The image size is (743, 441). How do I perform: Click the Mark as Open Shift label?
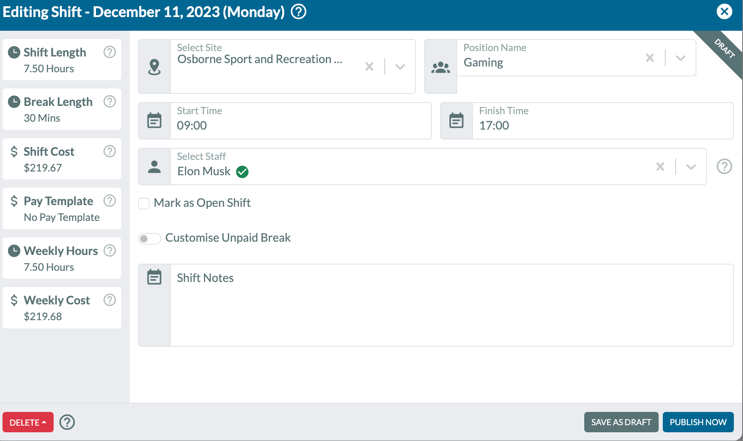pos(202,203)
